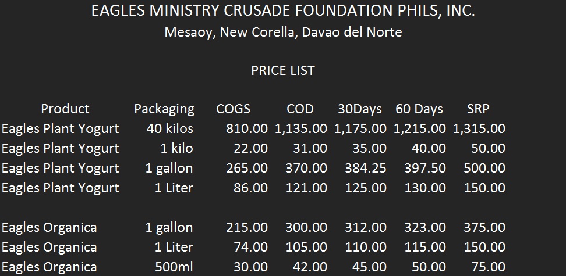The width and height of the screenshot is (566, 276).
Task: Click the Product column header
Action: coord(65,109)
